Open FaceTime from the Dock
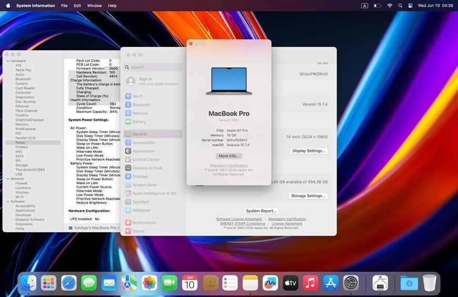This screenshot has width=458, height=297. (x=170, y=283)
